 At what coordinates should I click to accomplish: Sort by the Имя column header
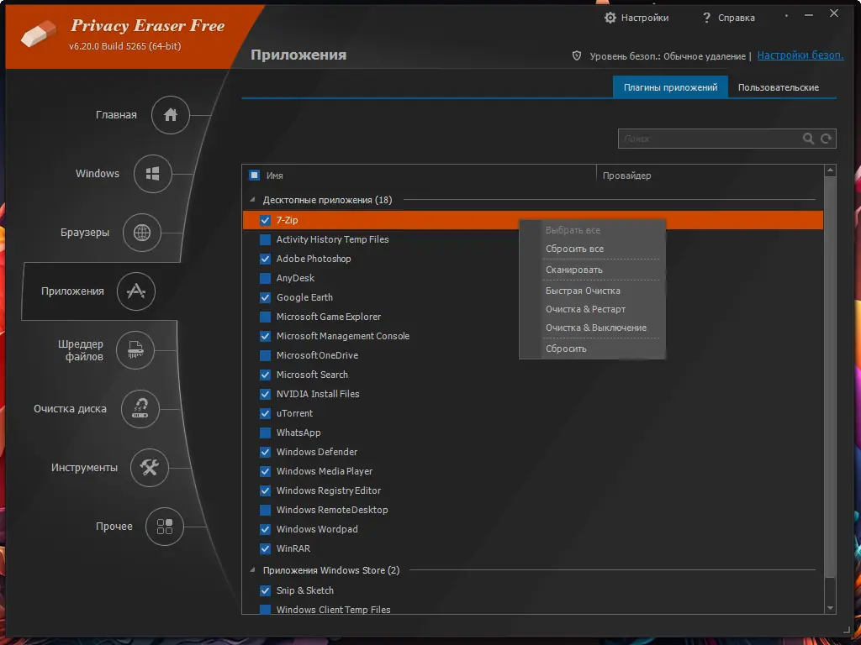(x=275, y=176)
